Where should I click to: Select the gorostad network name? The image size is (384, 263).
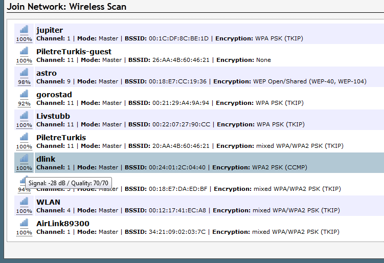point(54,95)
